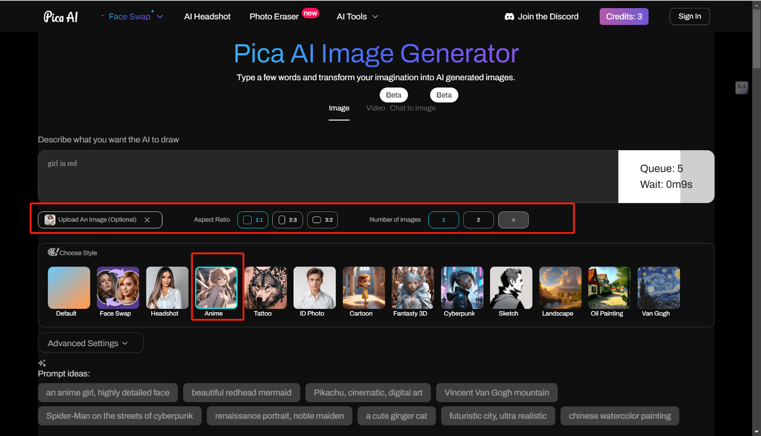761x436 pixels.
Task: Set number of images to 4
Action: pyautogui.click(x=513, y=220)
